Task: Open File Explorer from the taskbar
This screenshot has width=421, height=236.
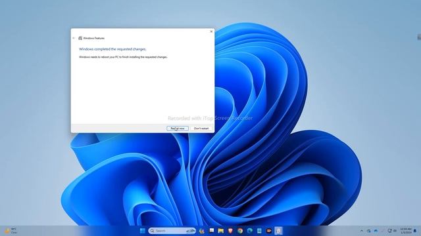Action: (221, 231)
